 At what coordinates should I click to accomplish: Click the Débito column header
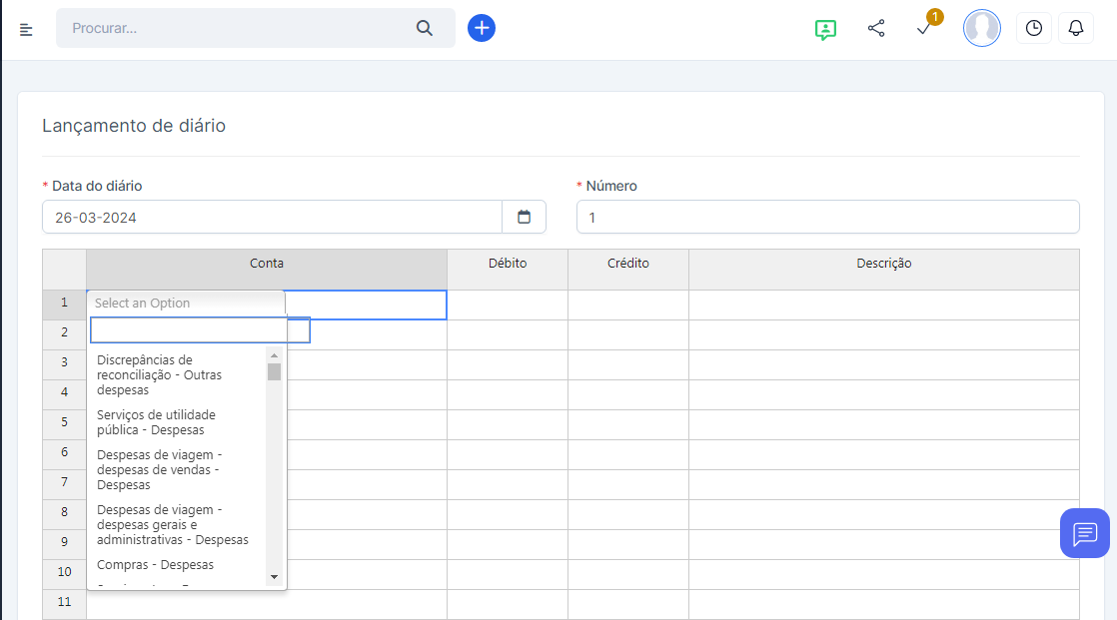tap(508, 264)
